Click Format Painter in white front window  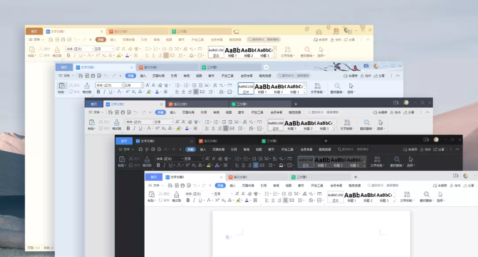pos(177,196)
